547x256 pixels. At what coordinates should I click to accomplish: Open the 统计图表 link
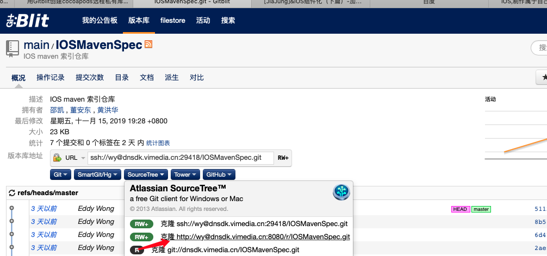point(158,143)
